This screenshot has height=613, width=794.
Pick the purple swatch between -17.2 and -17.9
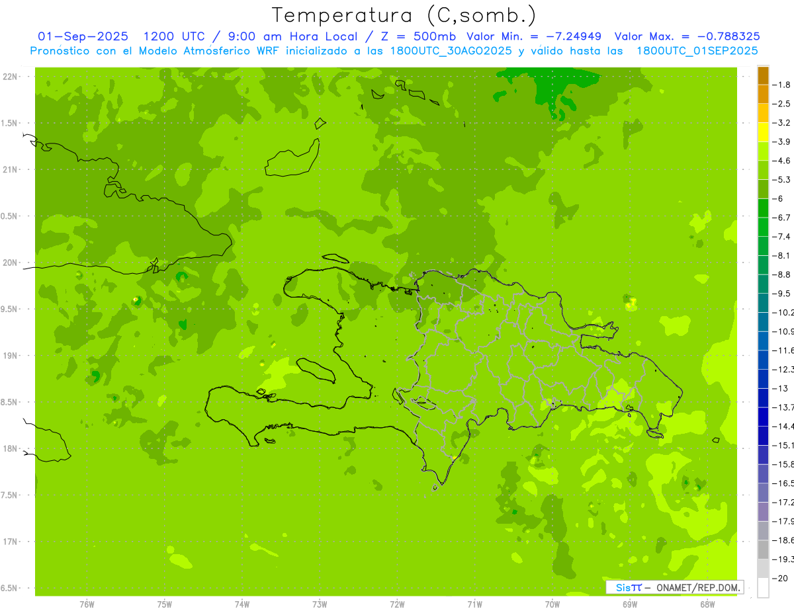(x=763, y=512)
